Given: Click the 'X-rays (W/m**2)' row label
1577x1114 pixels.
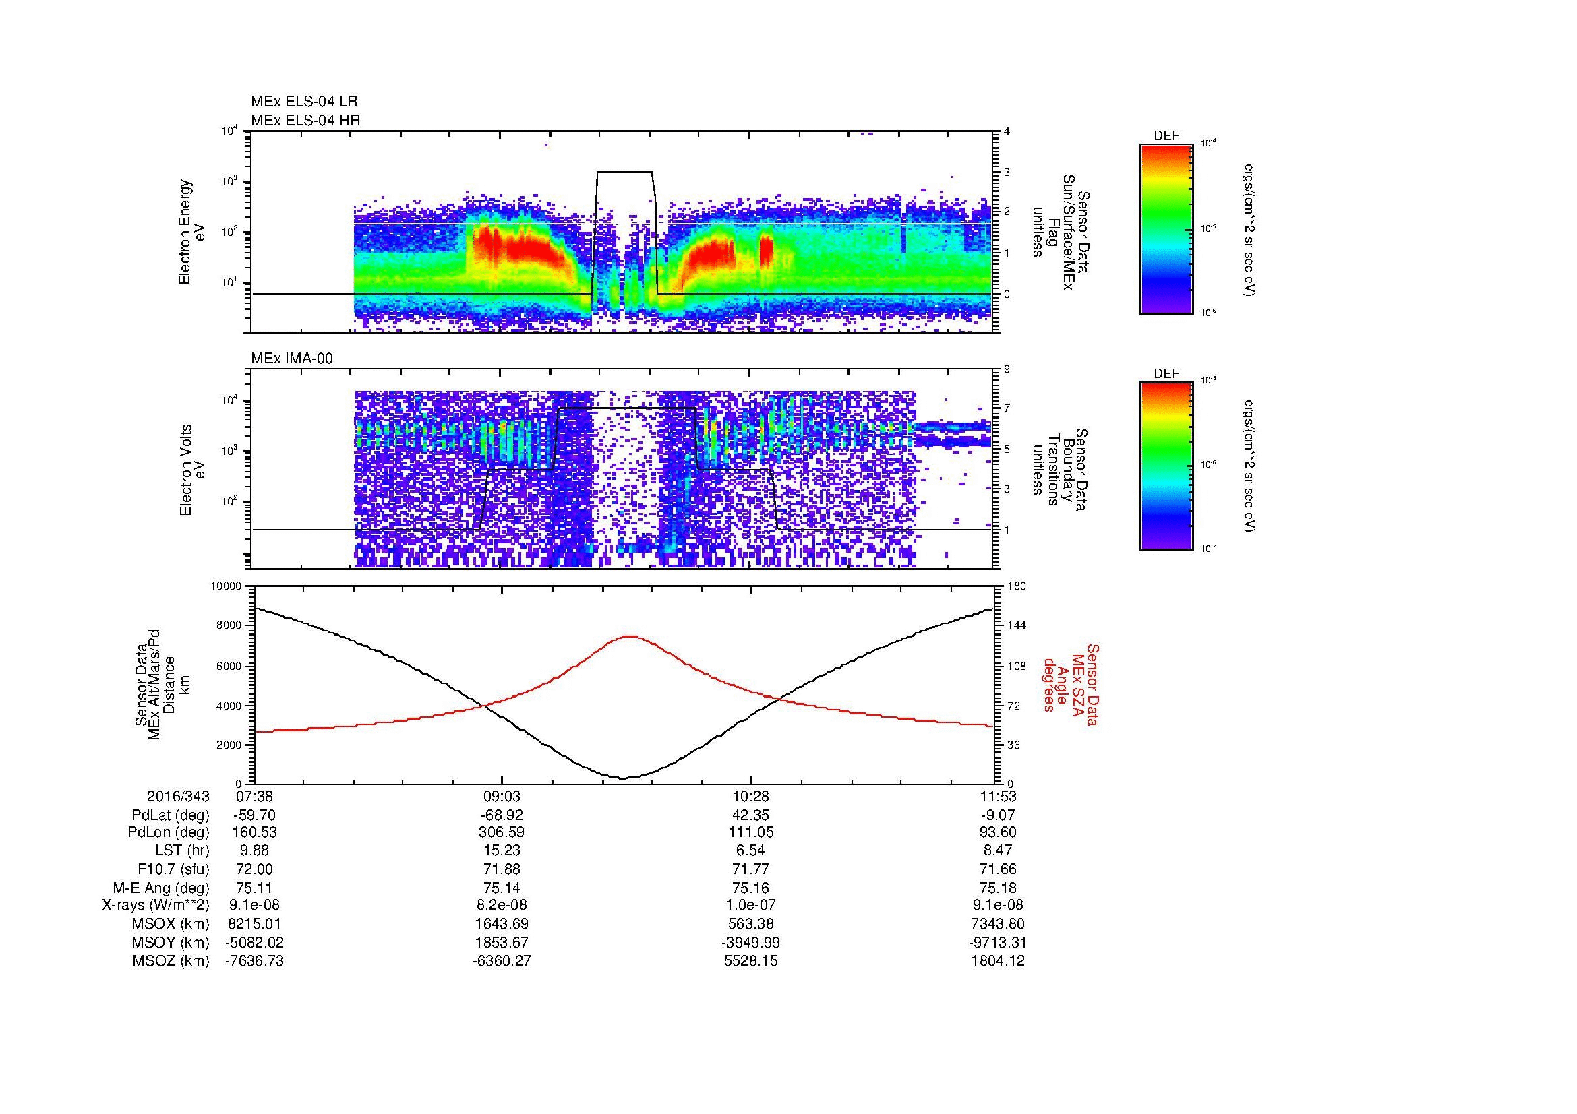Looking at the screenshot, I should tap(156, 905).
